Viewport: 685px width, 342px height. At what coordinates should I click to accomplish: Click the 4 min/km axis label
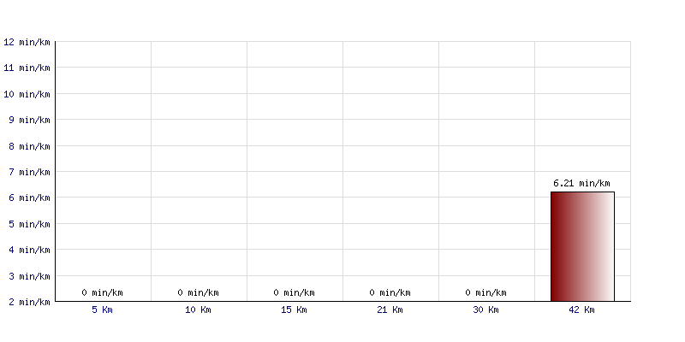[29, 250]
